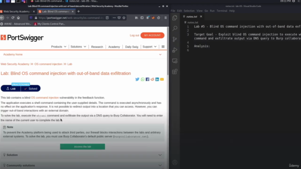Screen dimensions: 301x169
Task: Click the PortSwigger logo
Action: coord(22,38)
